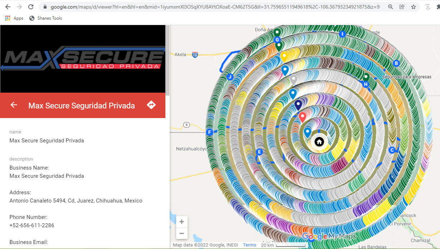Viewport: 440px width, 249px height.
Task: Click the gray pin marker on map
Action: pyautogui.click(x=294, y=79)
